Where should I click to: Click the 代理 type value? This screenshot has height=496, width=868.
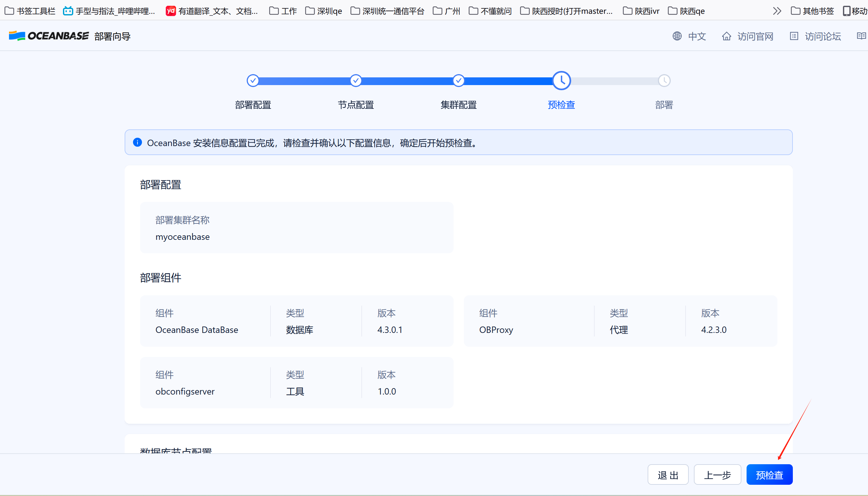pyautogui.click(x=618, y=329)
